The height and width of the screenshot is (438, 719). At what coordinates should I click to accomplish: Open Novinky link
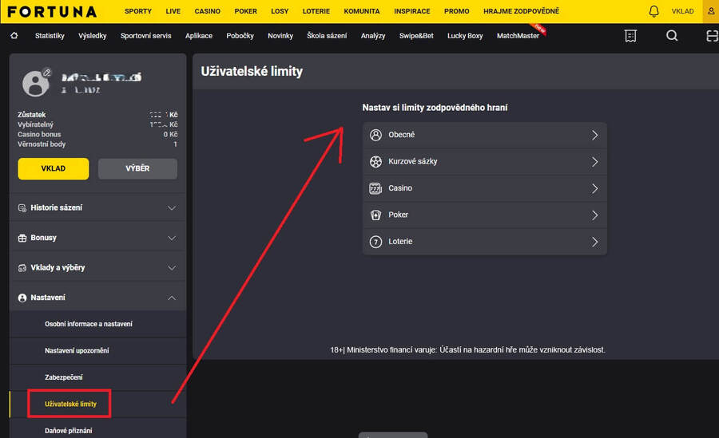click(280, 36)
